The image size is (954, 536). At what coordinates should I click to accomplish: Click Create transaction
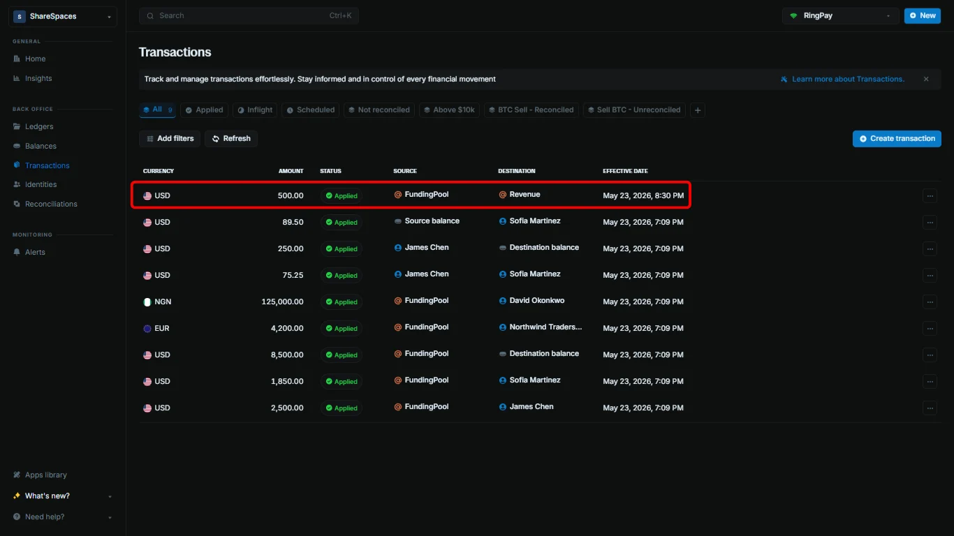897,138
